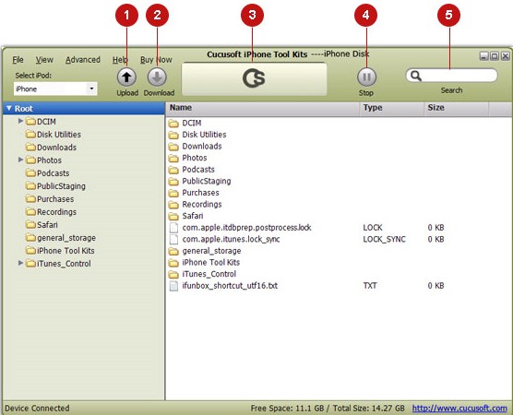Click Purchases folder icon in file list
This screenshot has width=513, height=415.
[x=173, y=193]
